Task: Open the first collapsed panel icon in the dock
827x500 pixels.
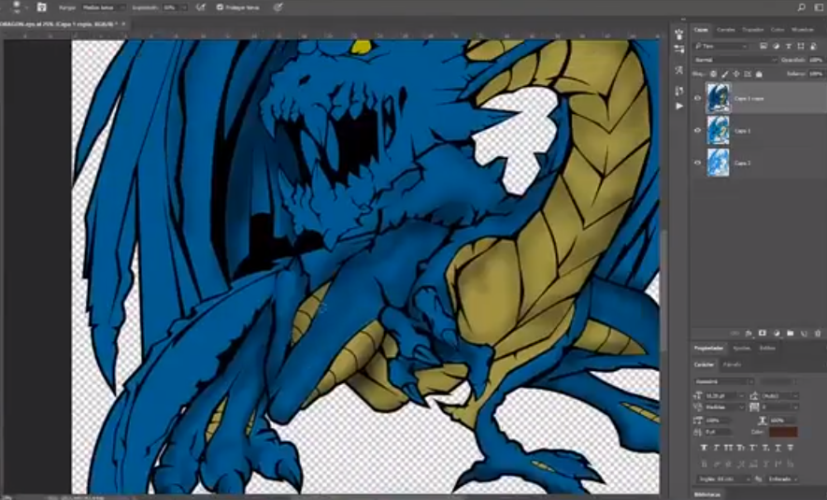Action: (x=678, y=35)
